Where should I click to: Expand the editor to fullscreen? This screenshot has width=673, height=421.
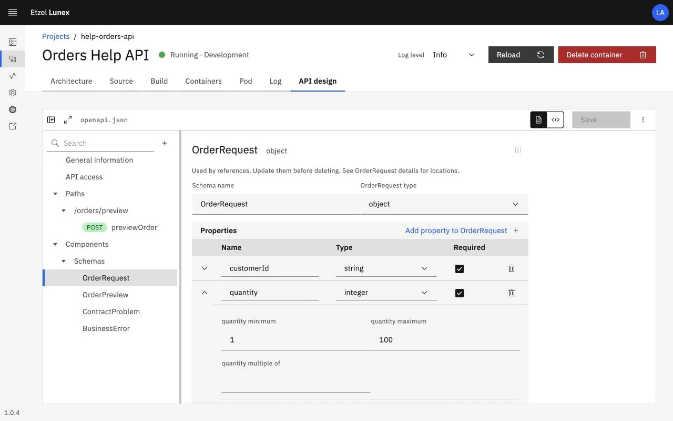(x=68, y=119)
